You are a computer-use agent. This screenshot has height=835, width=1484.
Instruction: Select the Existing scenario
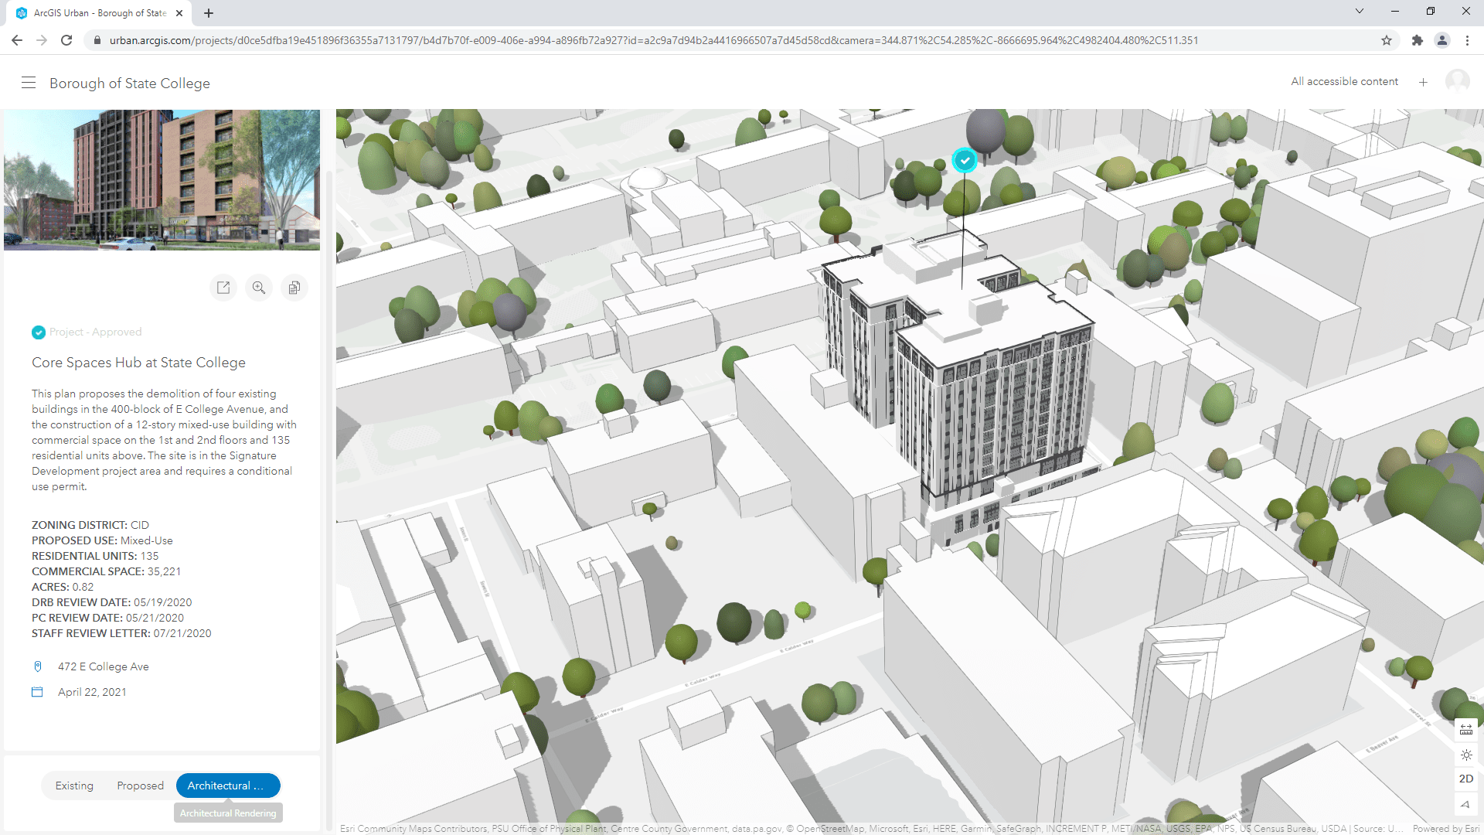[x=74, y=786]
